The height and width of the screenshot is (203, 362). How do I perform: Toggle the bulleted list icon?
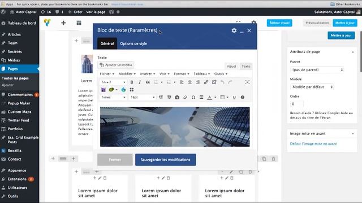click(156, 82)
